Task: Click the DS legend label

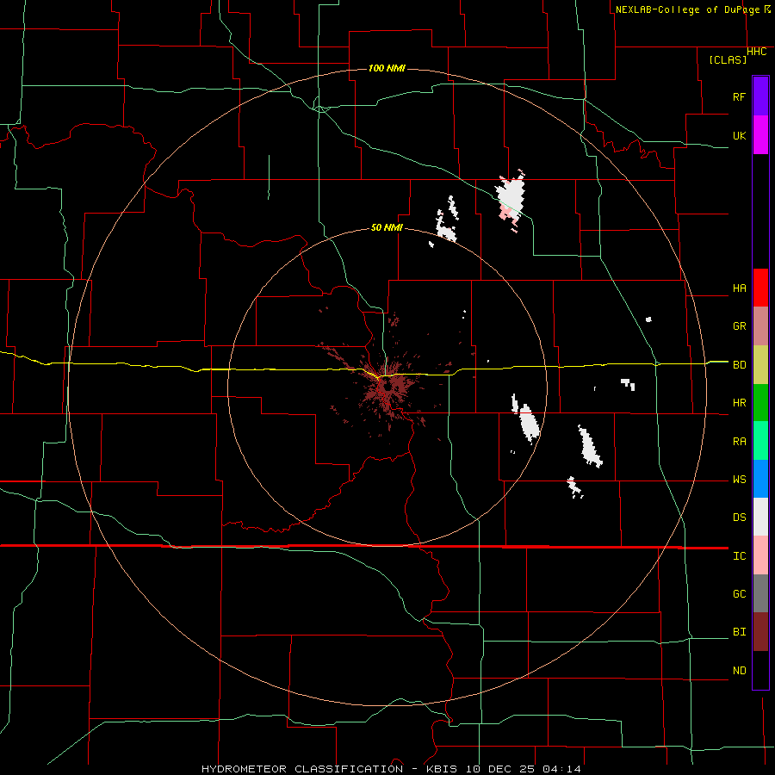Action: click(739, 518)
